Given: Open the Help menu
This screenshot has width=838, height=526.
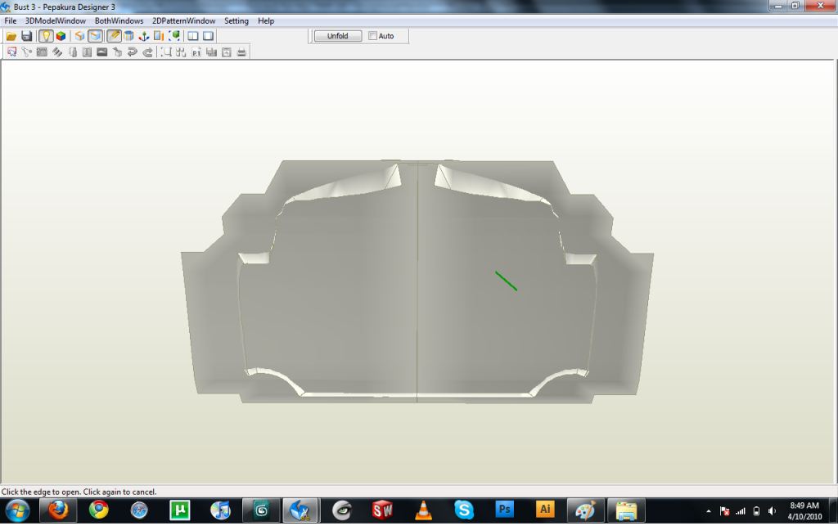Looking at the screenshot, I should [266, 20].
